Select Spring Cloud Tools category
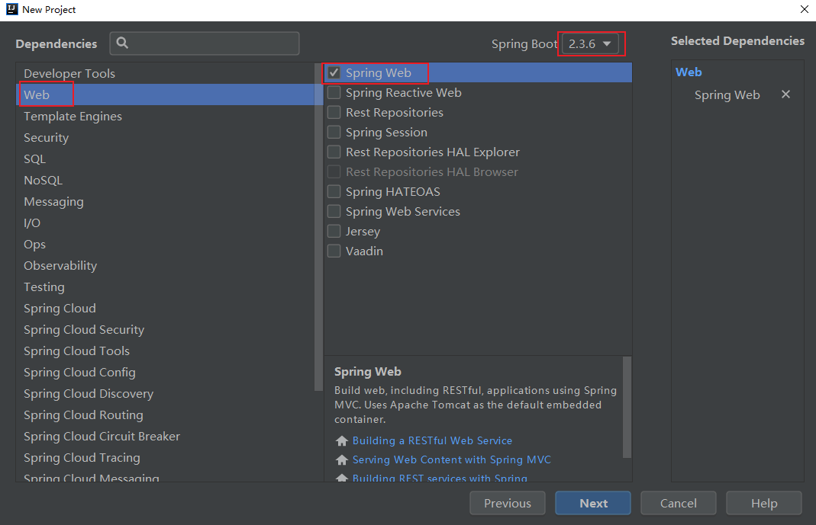 [166, 351]
